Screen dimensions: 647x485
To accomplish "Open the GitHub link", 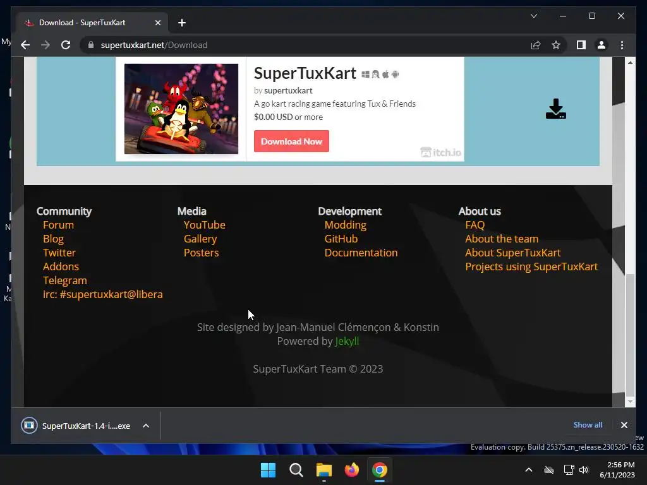I will pos(341,239).
